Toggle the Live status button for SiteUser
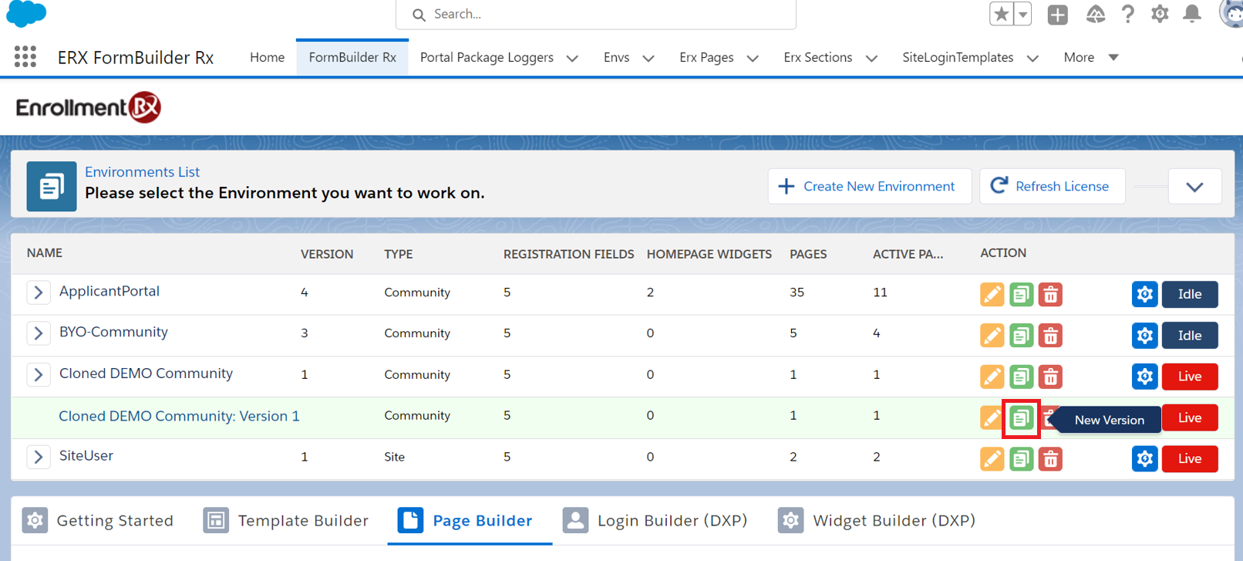 click(x=1189, y=459)
